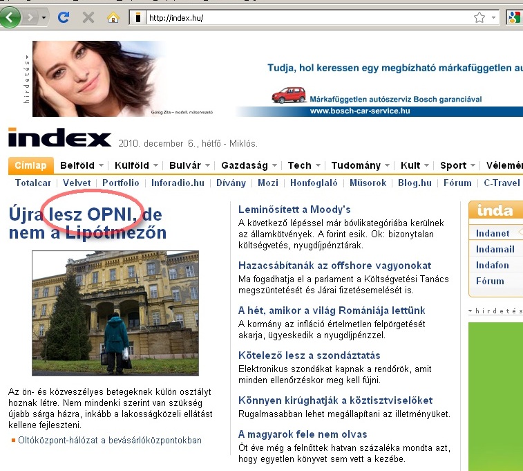Expand the Gazdaság menu arrow
523x471 pixels.
pyautogui.click(x=274, y=166)
